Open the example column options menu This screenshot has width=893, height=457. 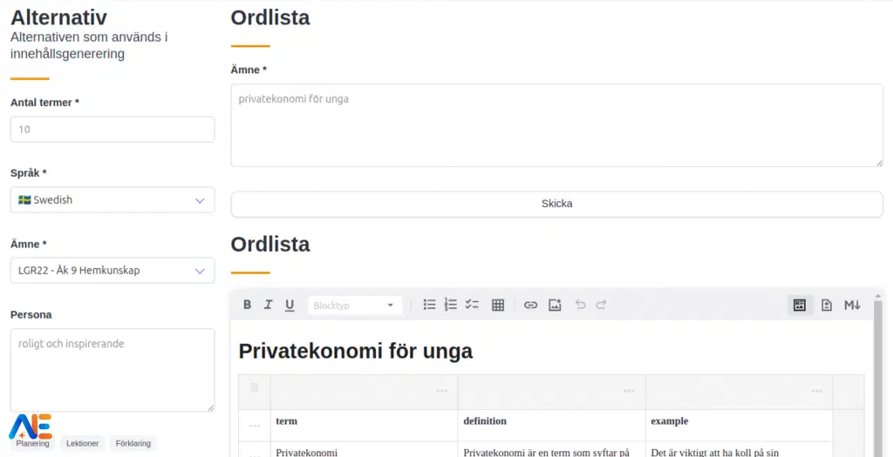point(817,391)
